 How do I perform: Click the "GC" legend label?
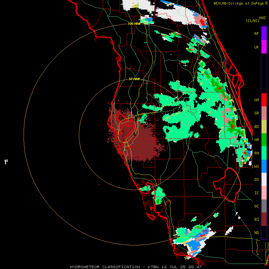click(x=256, y=206)
